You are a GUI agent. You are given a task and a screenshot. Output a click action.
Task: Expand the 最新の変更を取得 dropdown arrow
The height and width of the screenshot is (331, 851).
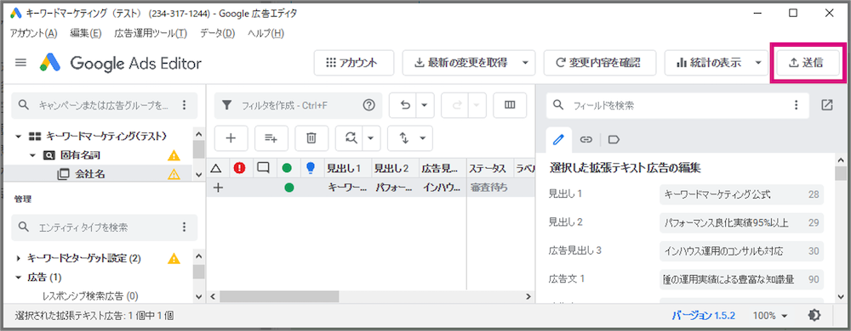point(525,63)
